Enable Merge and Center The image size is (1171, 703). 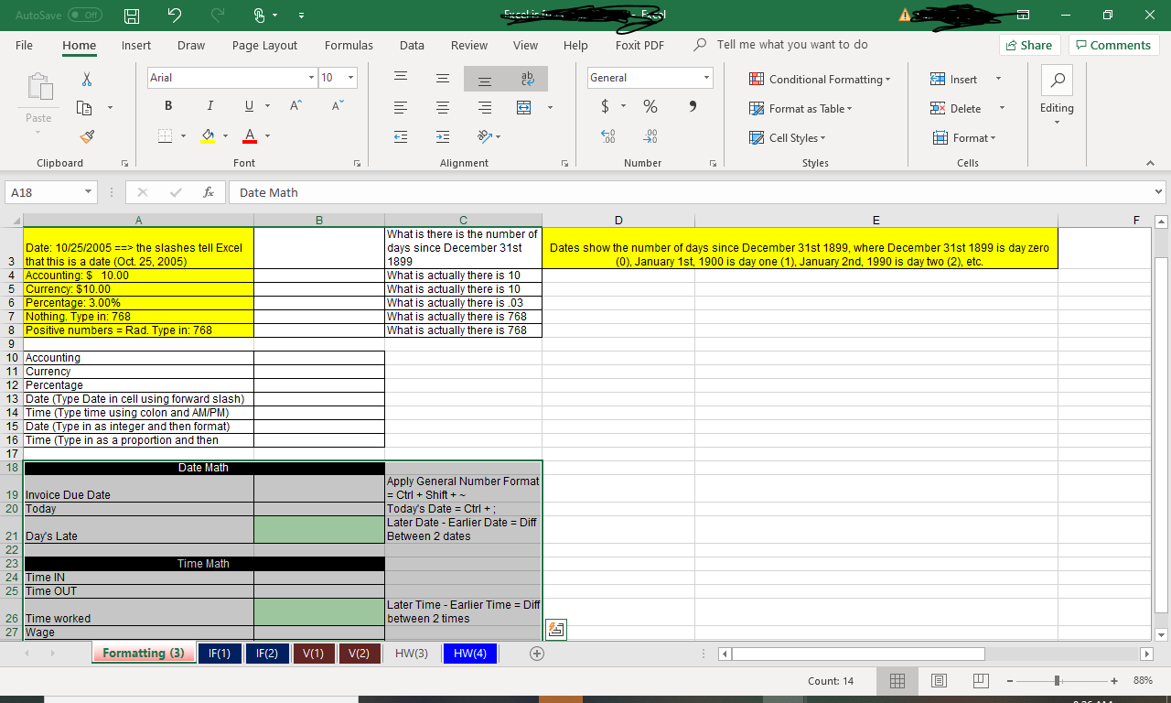tap(522, 107)
